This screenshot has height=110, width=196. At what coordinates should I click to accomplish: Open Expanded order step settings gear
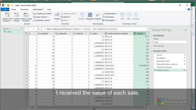(x=184, y=61)
